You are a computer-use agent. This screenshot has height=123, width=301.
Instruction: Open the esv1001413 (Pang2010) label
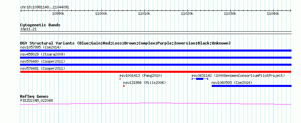pyautogui.click(x=141, y=75)
